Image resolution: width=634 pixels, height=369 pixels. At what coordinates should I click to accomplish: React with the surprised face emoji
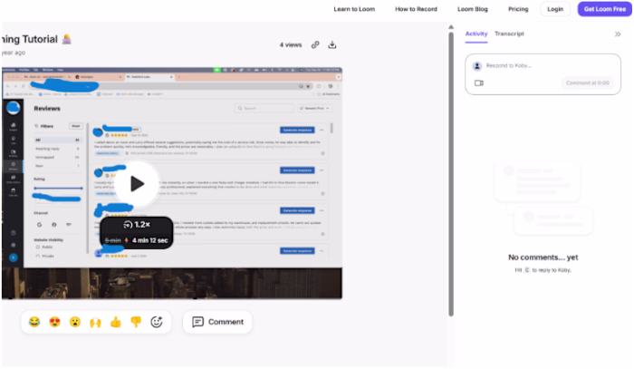pos(75,322)
